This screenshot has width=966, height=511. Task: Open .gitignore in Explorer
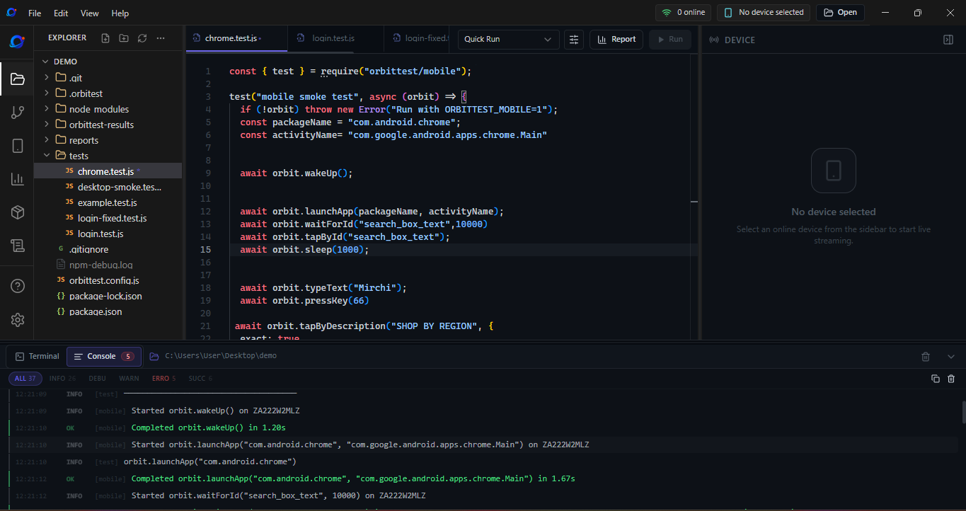point(108,249)
